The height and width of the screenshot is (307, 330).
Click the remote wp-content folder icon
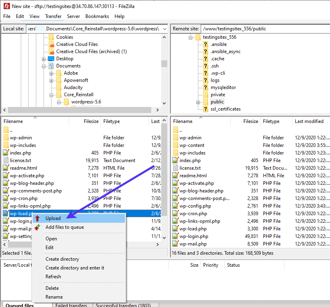(175, 145)
